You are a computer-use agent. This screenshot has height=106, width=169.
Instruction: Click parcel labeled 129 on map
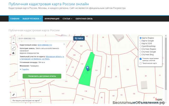click(128, 70)
